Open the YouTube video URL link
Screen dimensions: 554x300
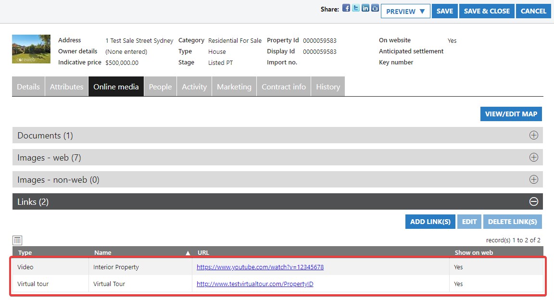(260, 267)
